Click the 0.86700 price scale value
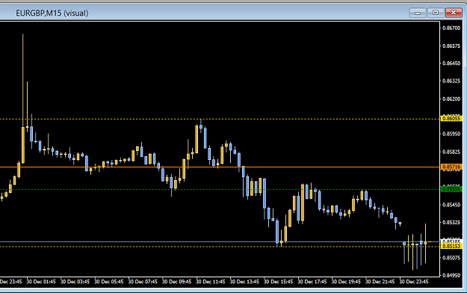The height and width of the screenshot is (293, 467). coord(451,28)
